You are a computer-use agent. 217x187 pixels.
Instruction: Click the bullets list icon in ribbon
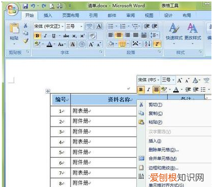point(111,26)
